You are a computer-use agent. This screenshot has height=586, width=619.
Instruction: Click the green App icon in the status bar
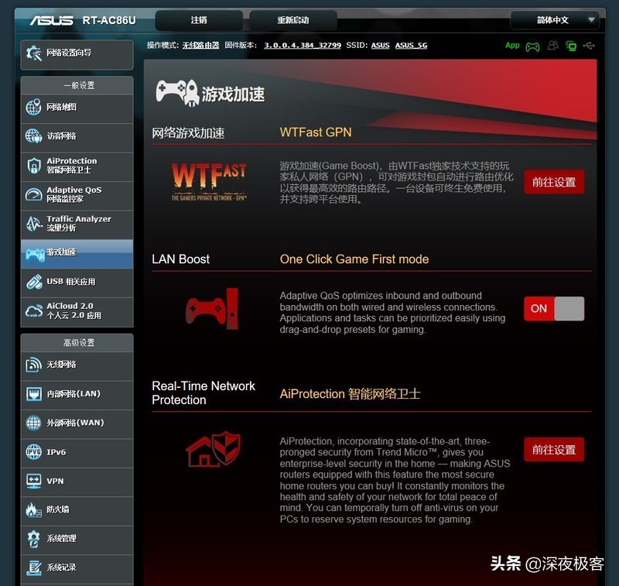pos(512,46)
